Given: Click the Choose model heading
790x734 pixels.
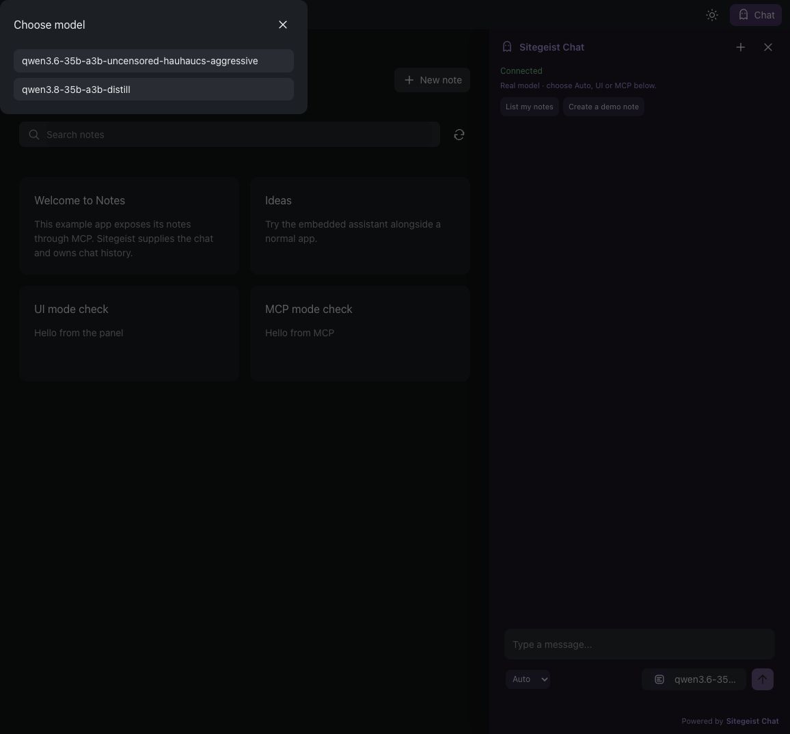Looking at the screenshot, I should 49,25.
